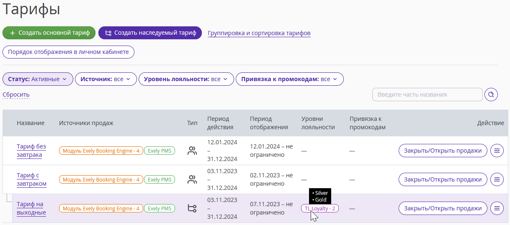Viewport: 510px width, 225px height.
Task: Click guests type icon for Тариф без завтрака
Action: click(x=192, y=151)
